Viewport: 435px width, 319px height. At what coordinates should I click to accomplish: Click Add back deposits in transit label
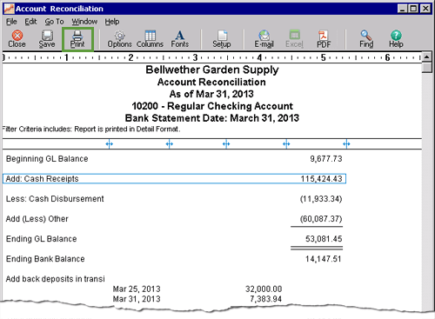pos(55,279)
